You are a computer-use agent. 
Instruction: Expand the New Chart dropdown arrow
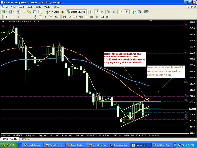point(6,12)
